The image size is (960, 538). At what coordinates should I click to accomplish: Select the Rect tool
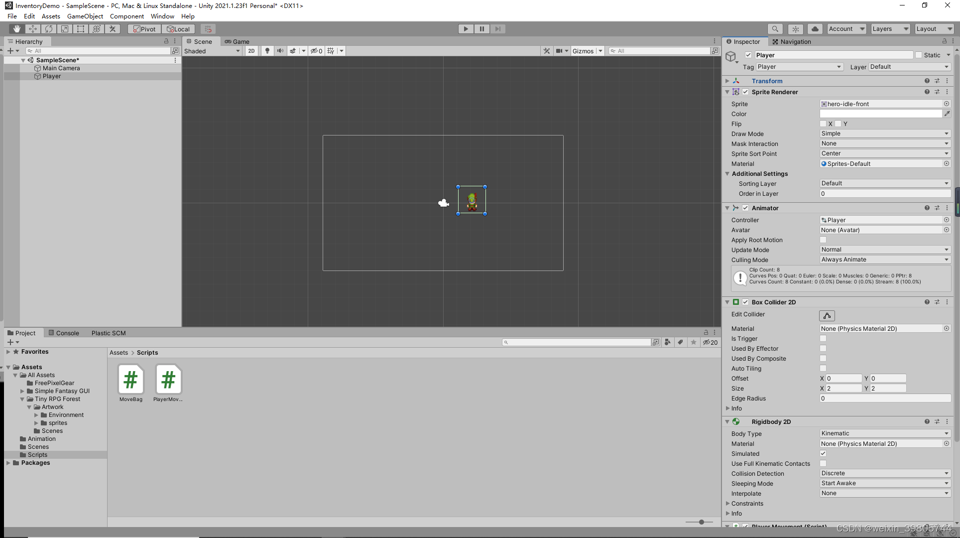pyautogui.click(x=81, y=29)
